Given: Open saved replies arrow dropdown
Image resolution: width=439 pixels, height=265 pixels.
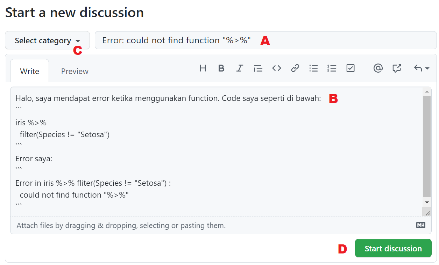Looking at the screenshot, I should (x=422, y=68).
